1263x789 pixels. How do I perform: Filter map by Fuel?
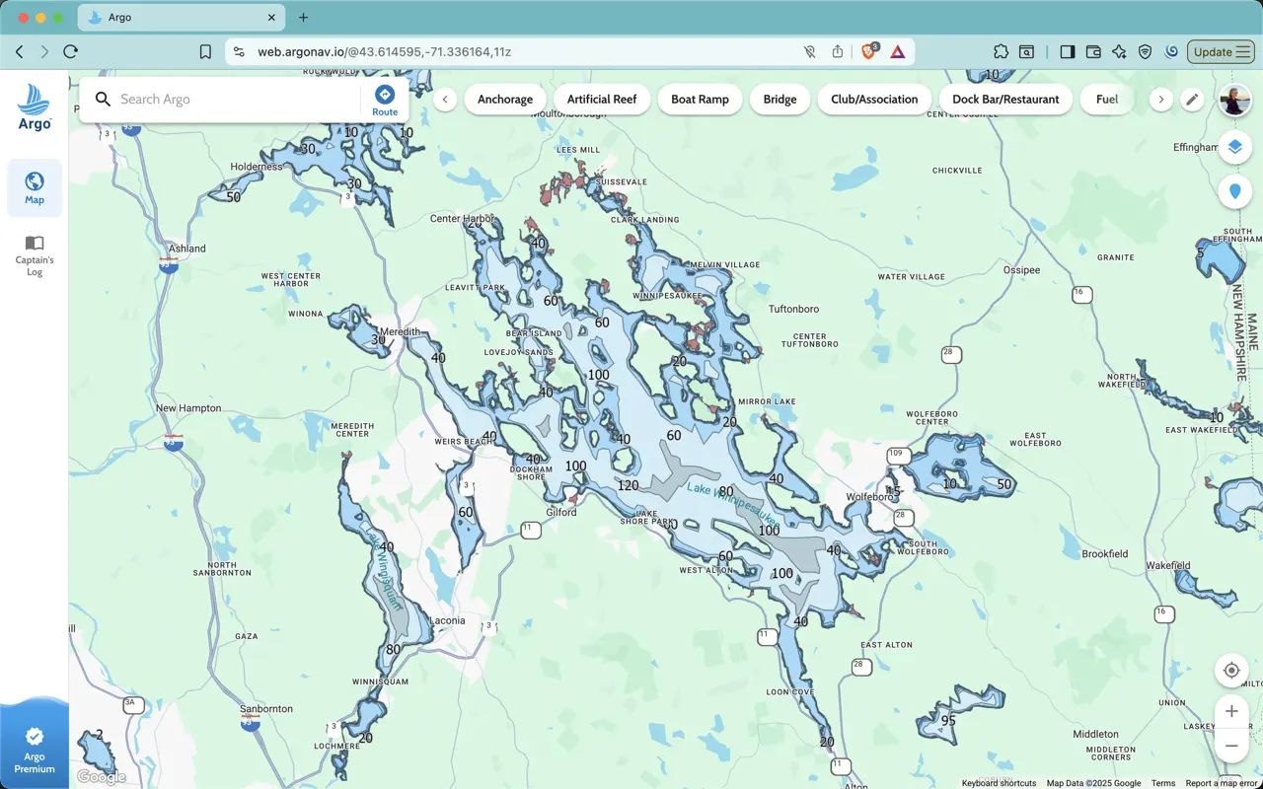[x=1107, y=100]
